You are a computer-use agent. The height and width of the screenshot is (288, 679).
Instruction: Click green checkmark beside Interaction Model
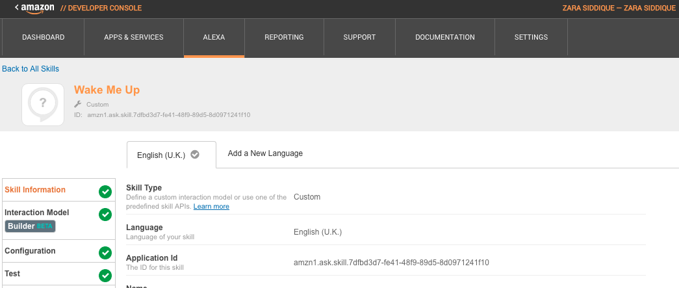[x=105, y=215]
